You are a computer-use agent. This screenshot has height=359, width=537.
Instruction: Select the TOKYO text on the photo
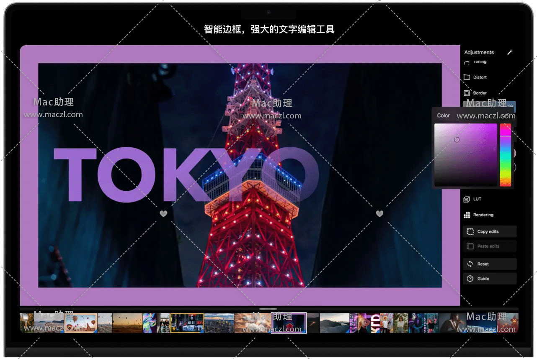point(186,174)
